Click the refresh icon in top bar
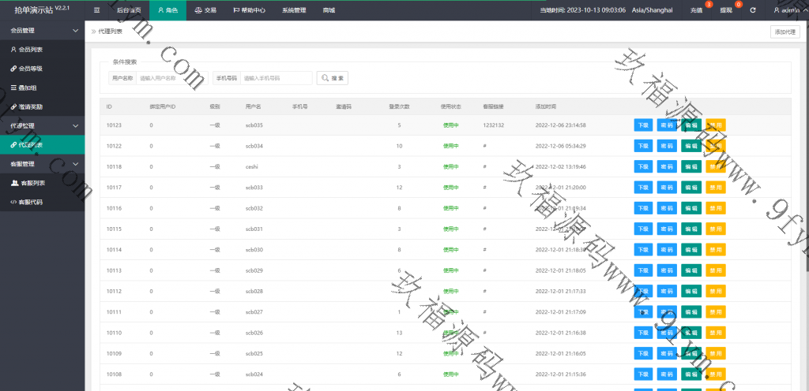809x391 pixels. (x=752, y=10)
